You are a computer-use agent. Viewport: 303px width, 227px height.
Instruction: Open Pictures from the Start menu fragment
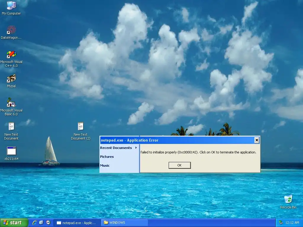pyautogui.click(x=107, y=157)
